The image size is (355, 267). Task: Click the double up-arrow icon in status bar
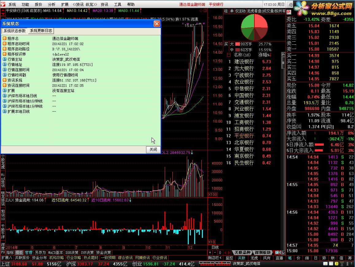tap(347, 264)
